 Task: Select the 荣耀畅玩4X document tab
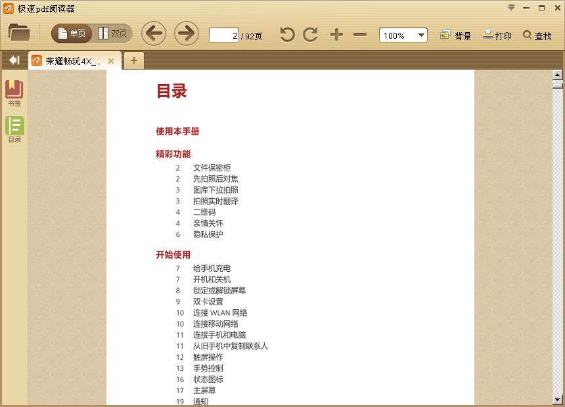tap(72, 61)
